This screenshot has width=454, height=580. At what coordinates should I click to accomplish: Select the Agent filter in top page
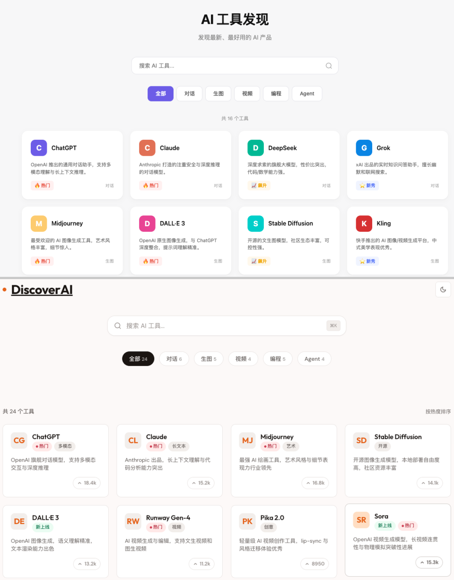307,94
